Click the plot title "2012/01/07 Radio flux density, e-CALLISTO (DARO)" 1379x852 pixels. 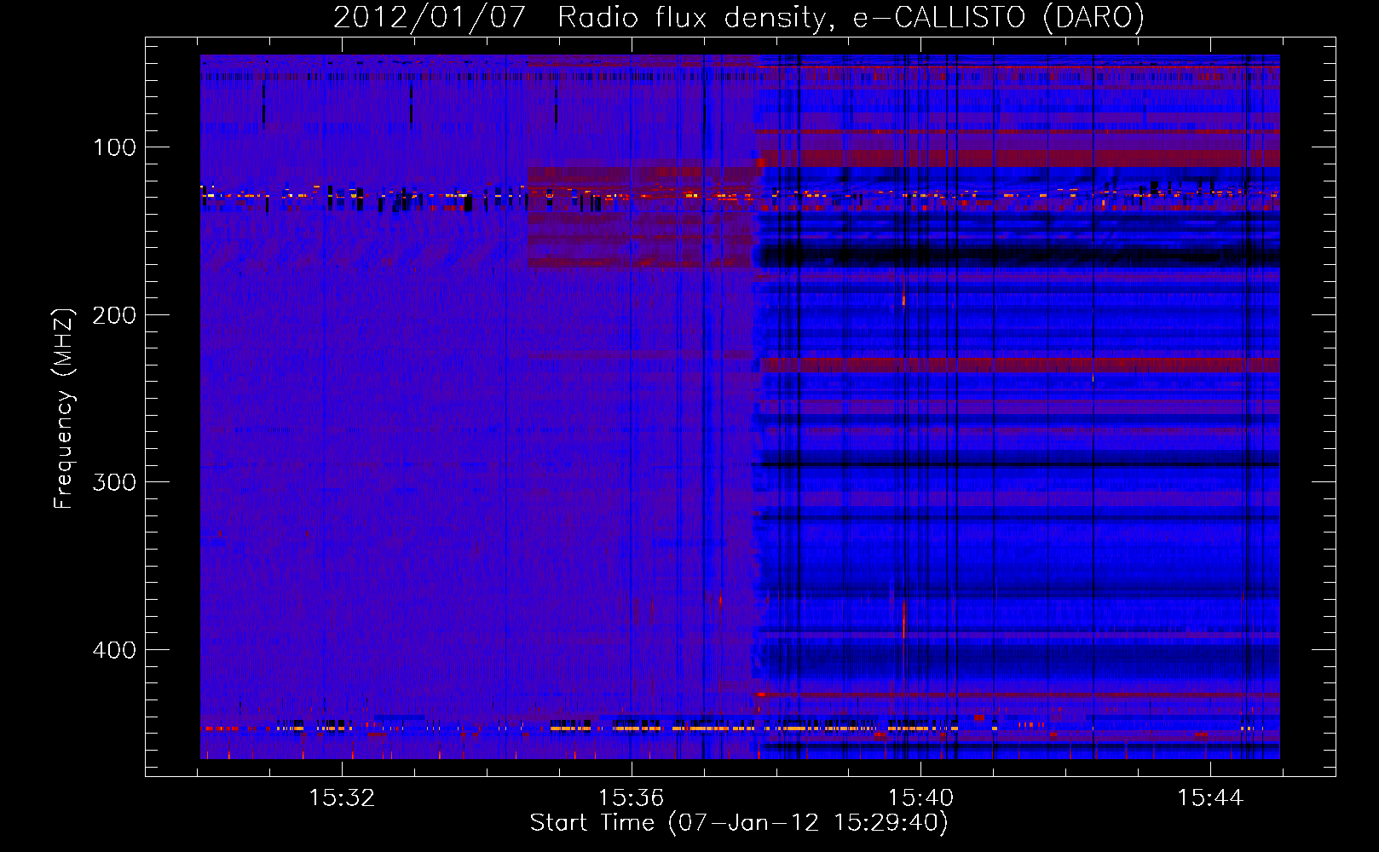coord(739,18)
